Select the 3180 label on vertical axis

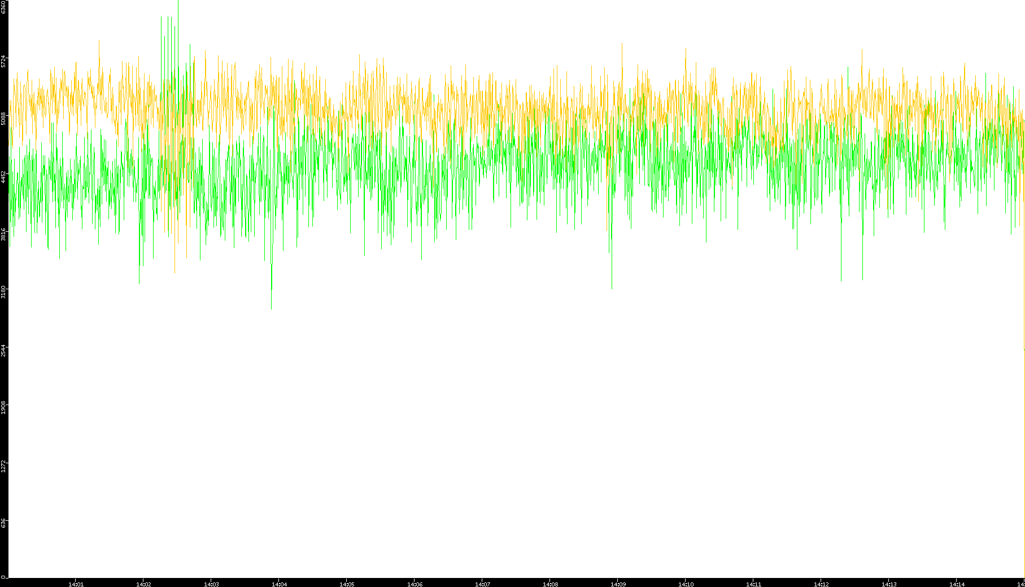pos(4,292)
